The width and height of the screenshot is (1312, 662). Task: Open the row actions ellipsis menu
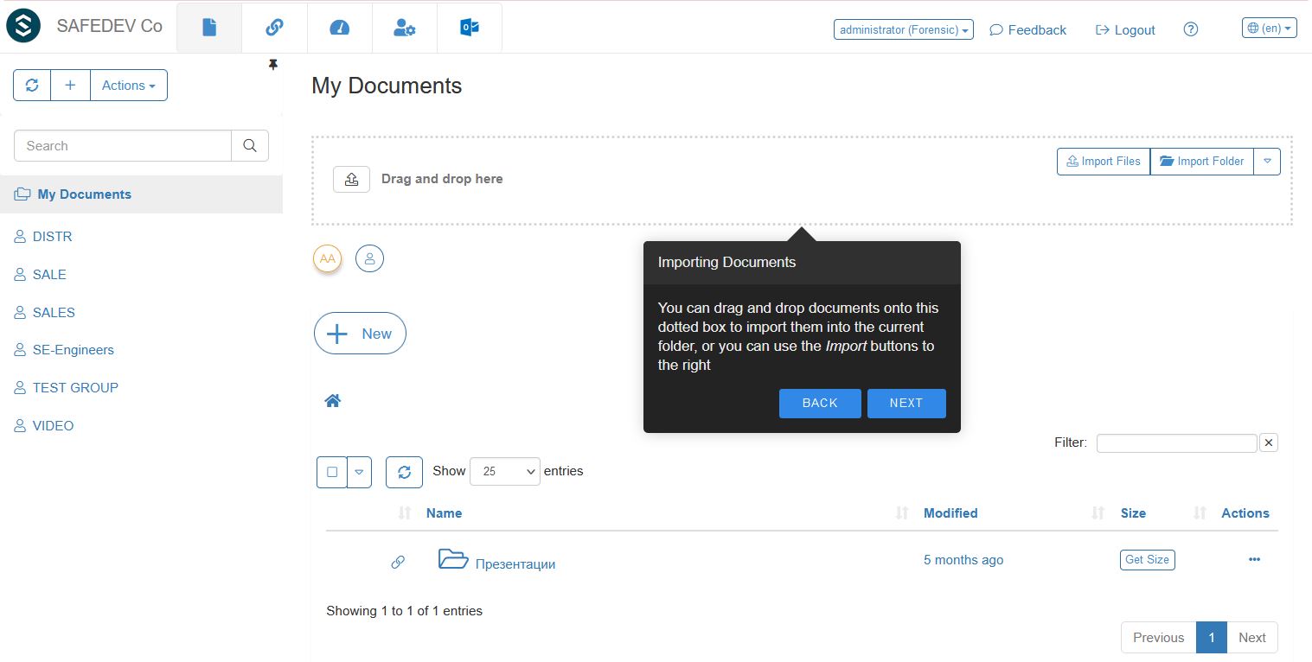(1255, 560)
